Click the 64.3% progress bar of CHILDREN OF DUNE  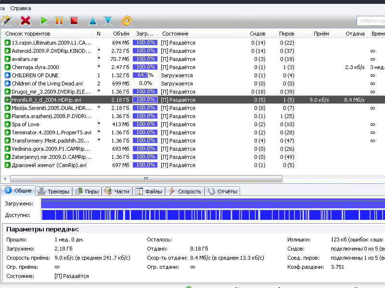coord(145,75)
